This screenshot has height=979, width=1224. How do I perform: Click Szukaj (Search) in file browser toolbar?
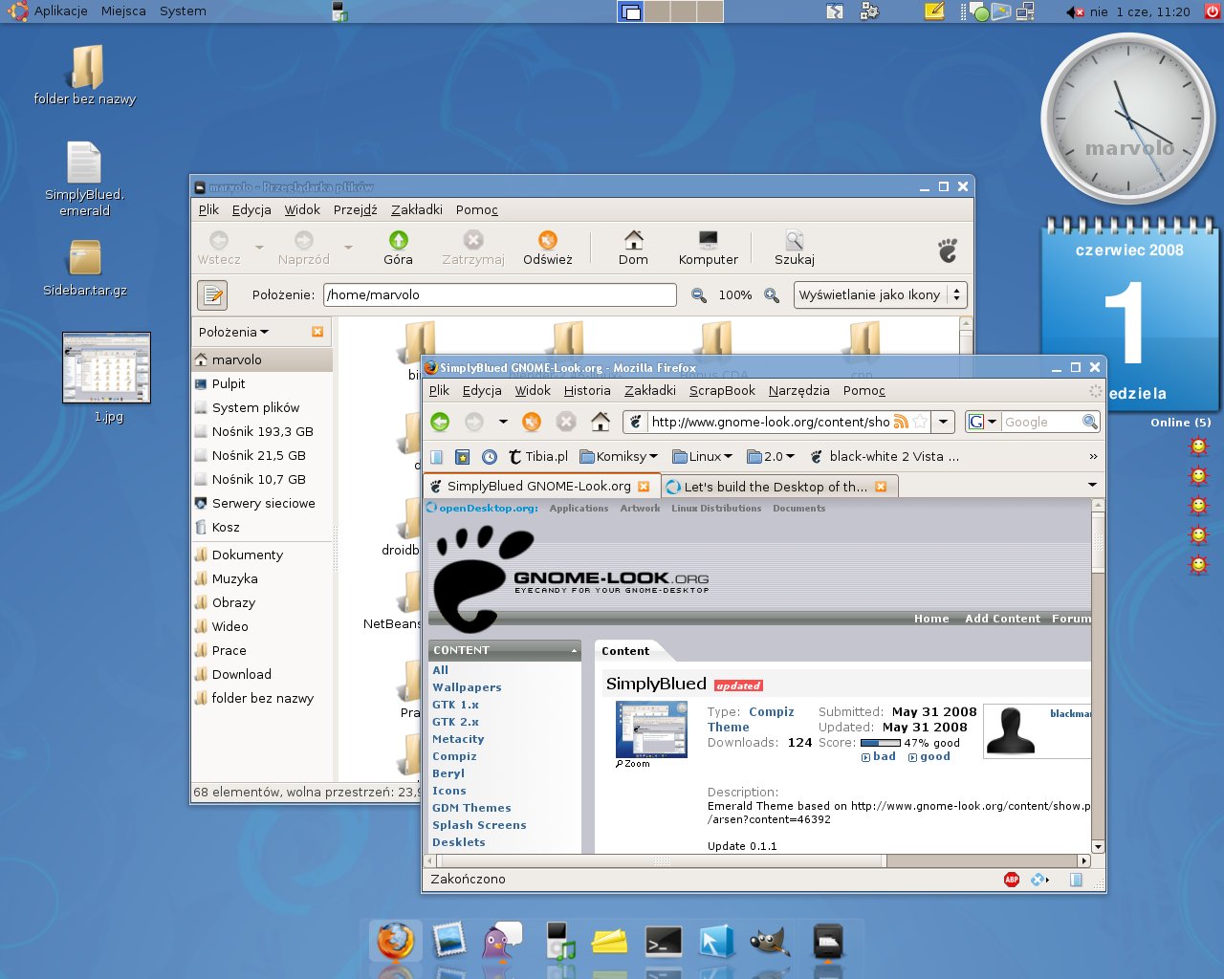pos(795,248)
